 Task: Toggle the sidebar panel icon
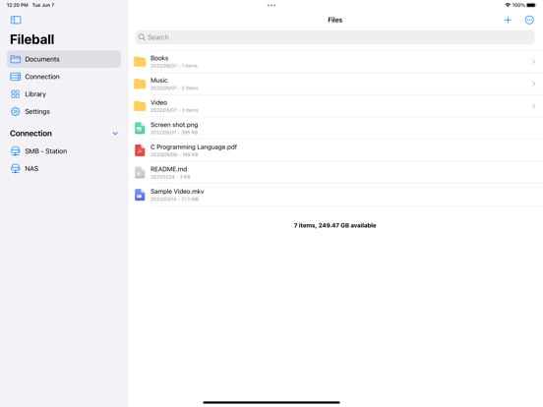16,20
